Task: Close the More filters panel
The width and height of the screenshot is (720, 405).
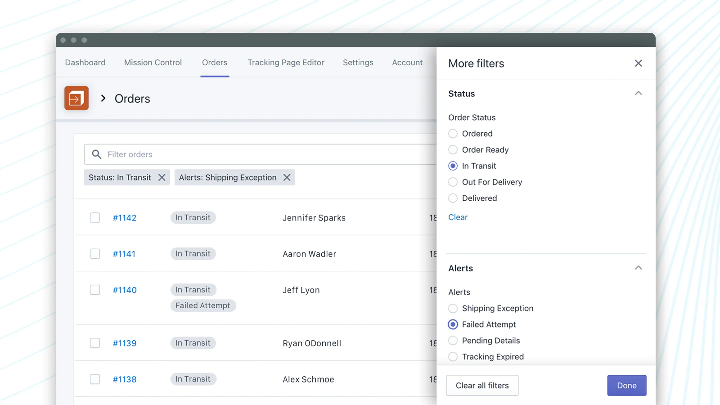Action: coord(638,63)
